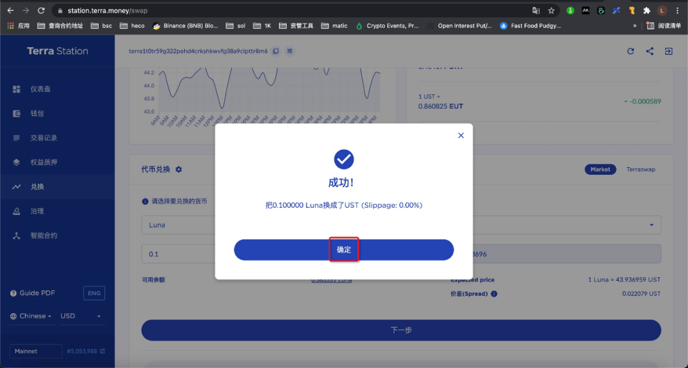Click the logout icon in header
The width and height of the screenshot is (688, 368).
click(669, 51)
